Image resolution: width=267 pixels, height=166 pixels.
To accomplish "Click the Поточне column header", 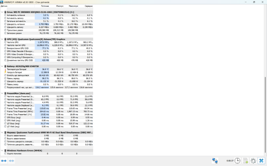I will click(x=42, y=6).
